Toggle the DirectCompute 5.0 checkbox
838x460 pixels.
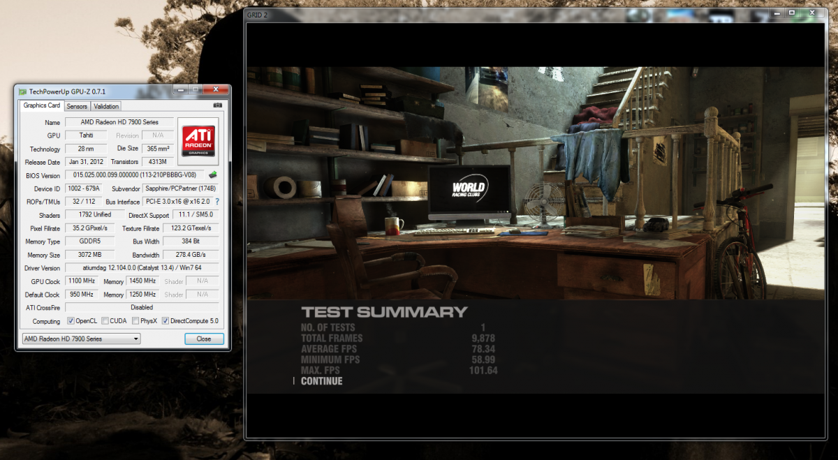click(x=166, y=321)
